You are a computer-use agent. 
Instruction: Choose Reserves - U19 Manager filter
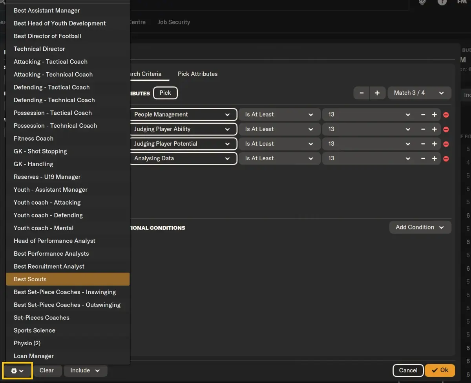(x=68, y=177)
